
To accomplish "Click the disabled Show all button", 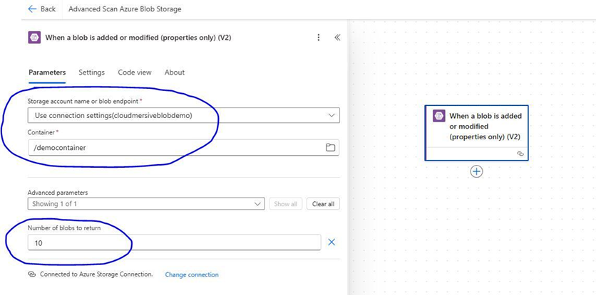I will coord(285,203).
